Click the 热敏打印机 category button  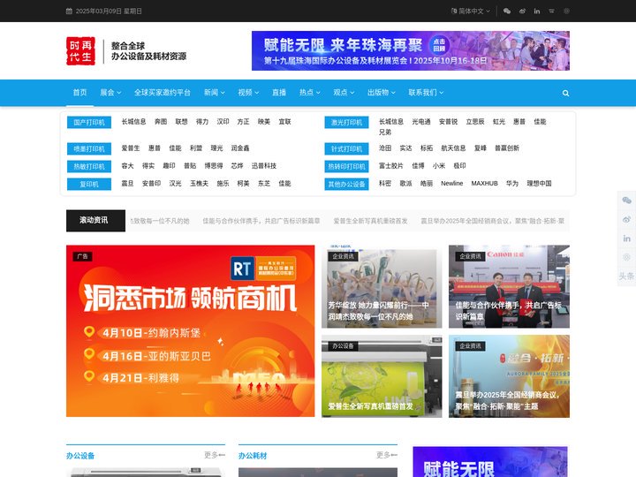pyautogui.click(x=89, y=166)
